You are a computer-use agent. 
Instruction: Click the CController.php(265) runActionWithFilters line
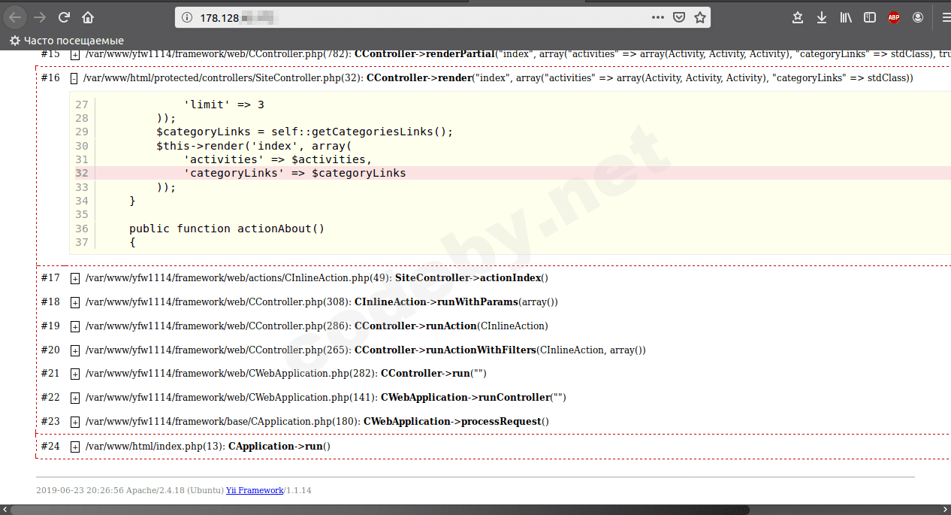click(x=366, y=350)
